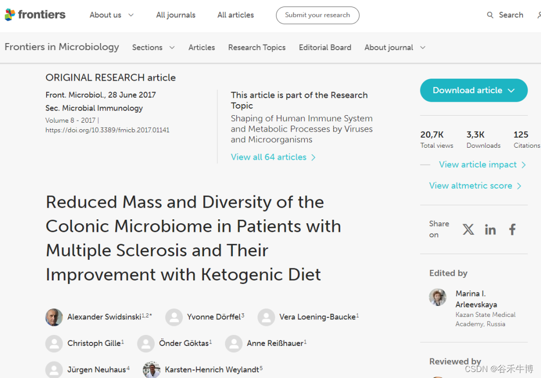This screenshot has width=541, height=378.
Task: Click Yvonne Dörffel's avatar icon
Action: coord(174,317)
